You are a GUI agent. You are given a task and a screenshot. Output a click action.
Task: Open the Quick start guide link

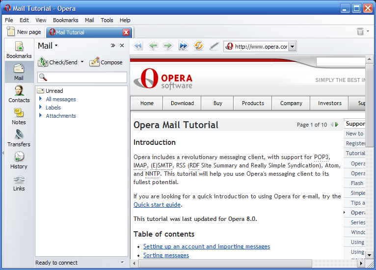point(157,205)
